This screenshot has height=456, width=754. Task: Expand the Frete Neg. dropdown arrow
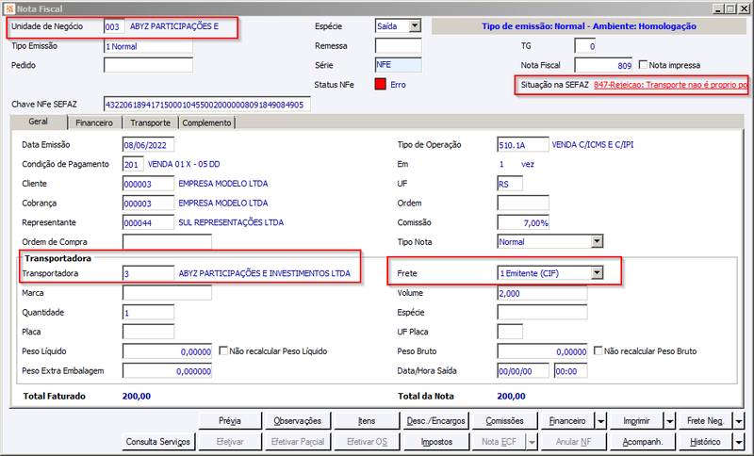[739, 421]
